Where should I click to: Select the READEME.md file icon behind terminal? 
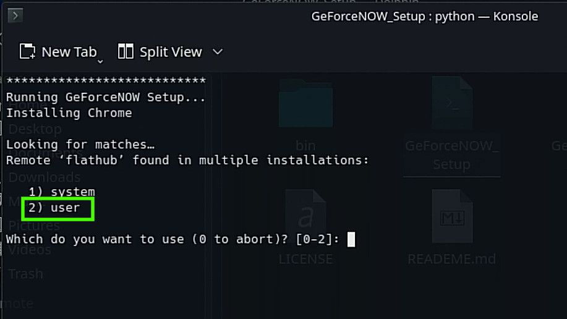tap(452, 216)
